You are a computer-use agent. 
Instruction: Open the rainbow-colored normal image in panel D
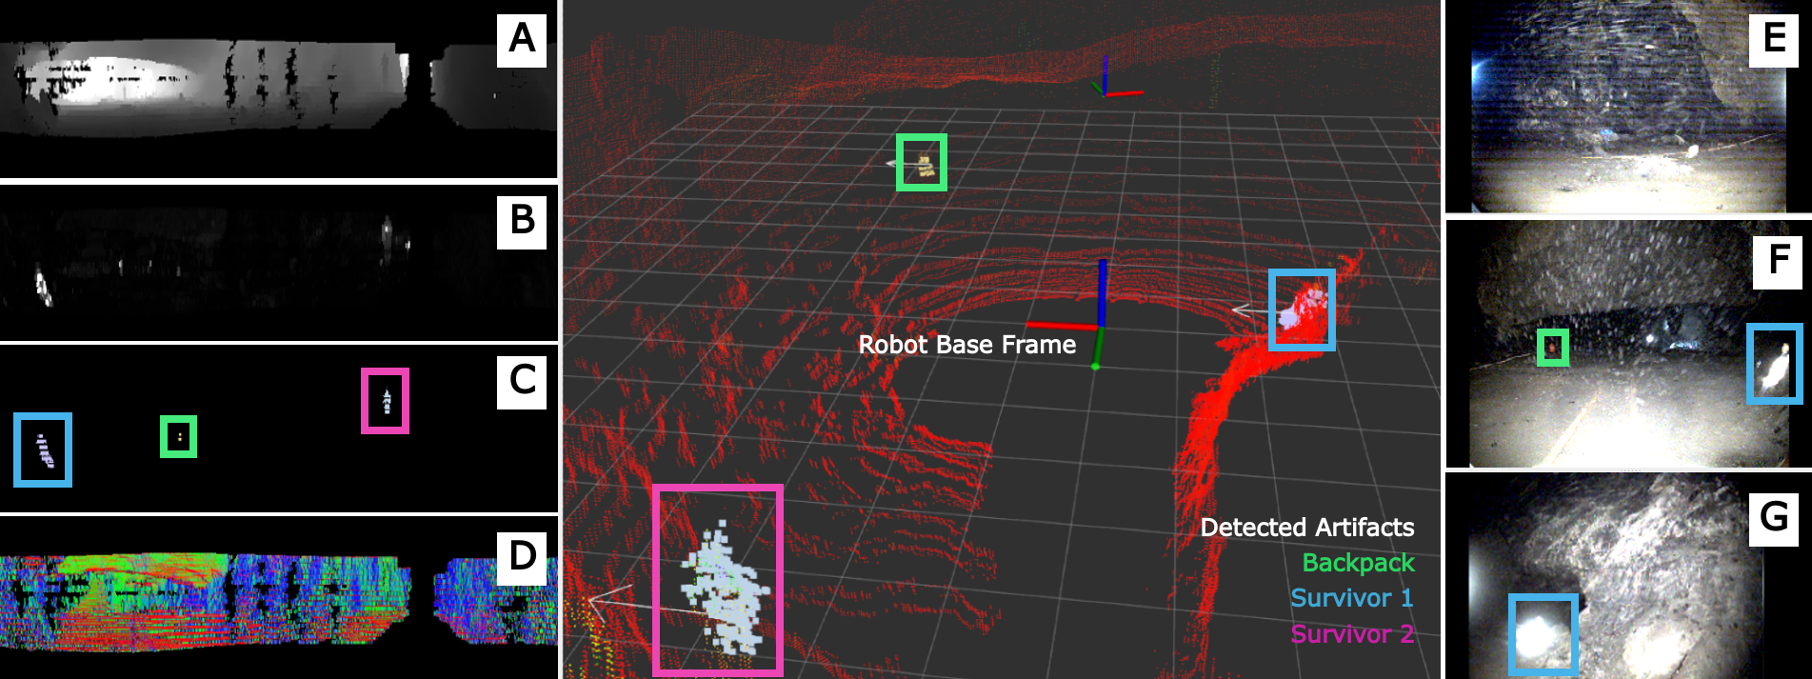[x=278, y=598]
